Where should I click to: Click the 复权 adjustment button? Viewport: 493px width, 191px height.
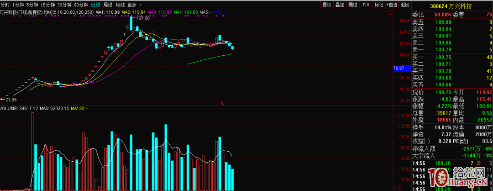tap(327, 5)
